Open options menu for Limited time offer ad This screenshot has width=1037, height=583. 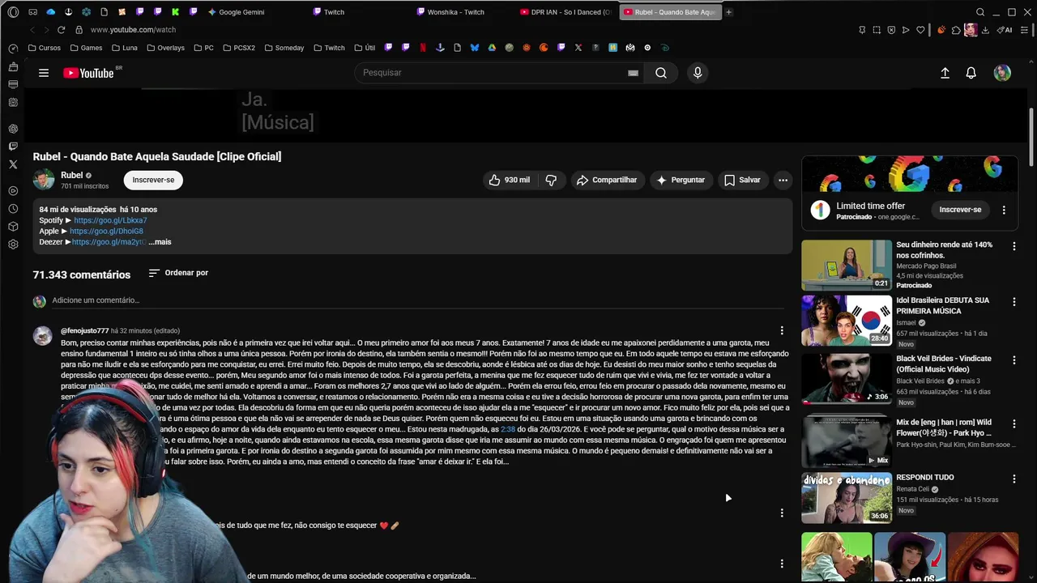(1004, 210)
